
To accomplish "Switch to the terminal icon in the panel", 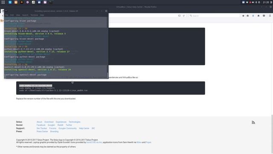I will (x=51, y=2).
